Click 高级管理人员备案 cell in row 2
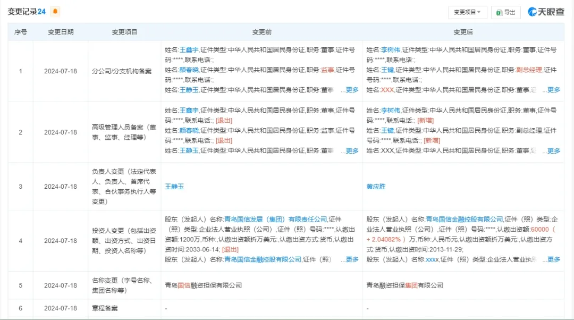Image resolution: width=574 pixels, height=320 pixels. pyautogui.click(x=124, y=132)
